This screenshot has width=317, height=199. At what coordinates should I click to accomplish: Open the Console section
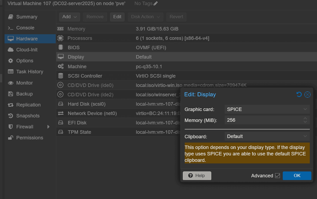pos(30,28)
